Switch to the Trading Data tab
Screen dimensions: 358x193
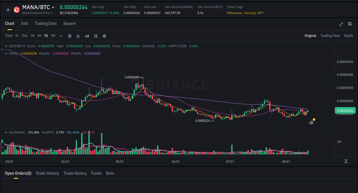point(46,23)
